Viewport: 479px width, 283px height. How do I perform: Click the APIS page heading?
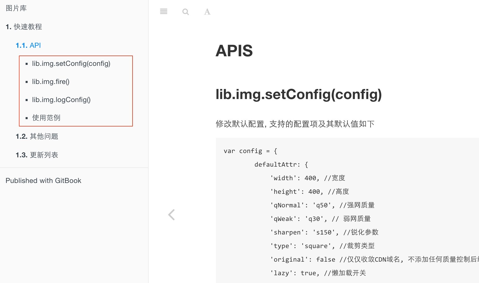(234, 51)
